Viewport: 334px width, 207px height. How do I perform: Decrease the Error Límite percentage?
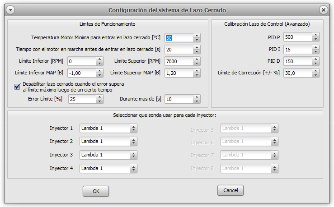click(99, 101)
